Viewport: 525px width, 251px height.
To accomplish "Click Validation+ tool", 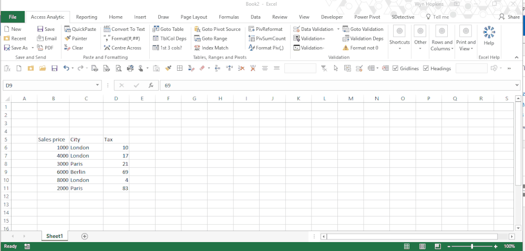I will tap(310, 38).
